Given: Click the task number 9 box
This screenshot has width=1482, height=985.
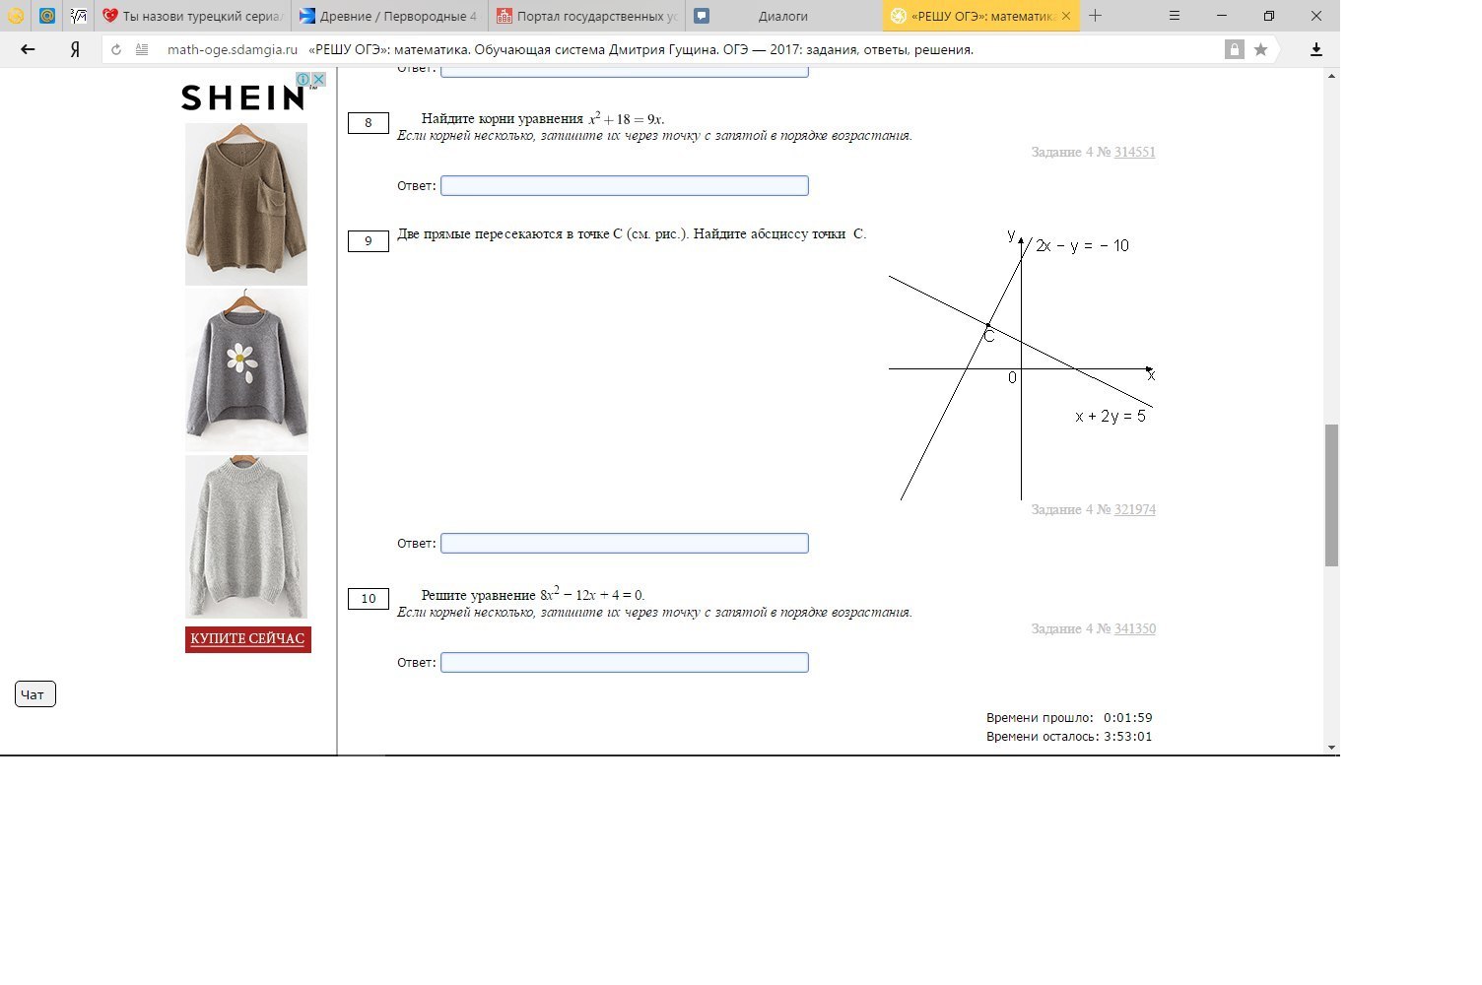Looking at the screenshot, I should (369, 241).
